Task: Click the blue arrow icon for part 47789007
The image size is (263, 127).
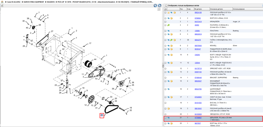Action: pyautogui.click(x=168, y=118)
